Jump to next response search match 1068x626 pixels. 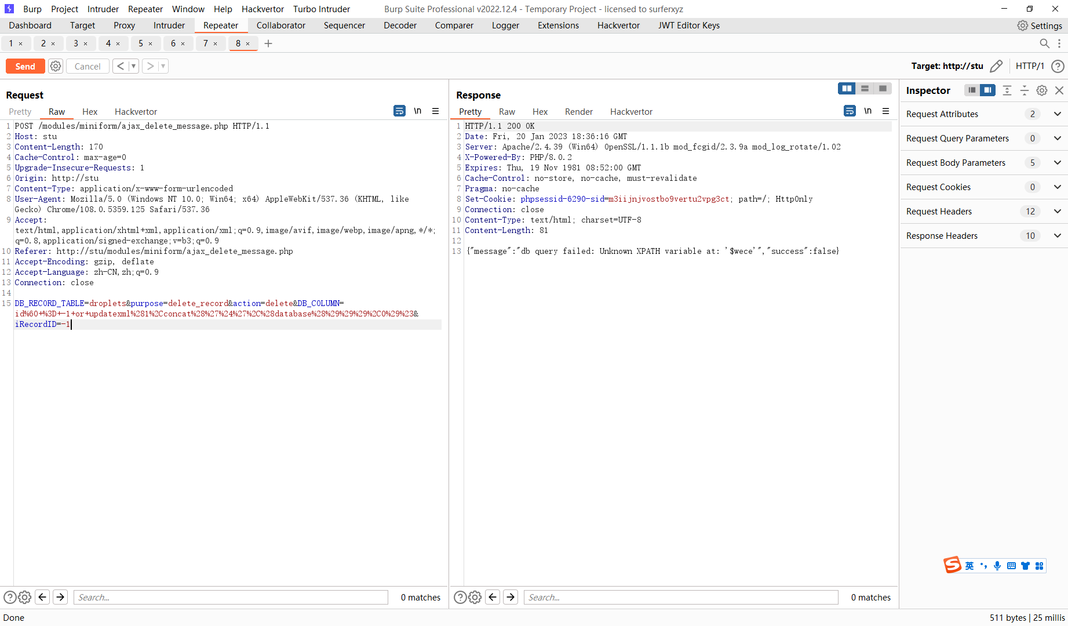[x=511, y=597]
